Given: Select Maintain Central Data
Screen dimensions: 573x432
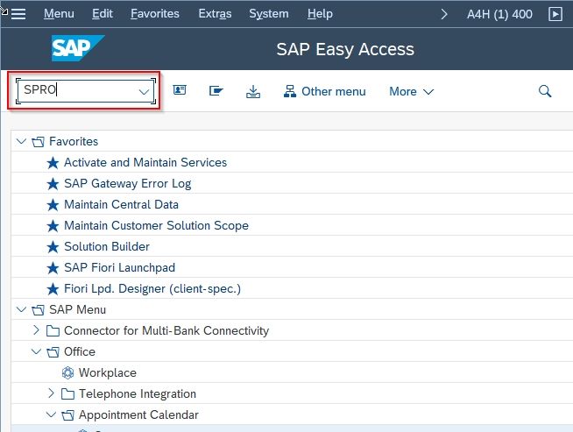Looking at the screenshot, I should coord(121,204).
